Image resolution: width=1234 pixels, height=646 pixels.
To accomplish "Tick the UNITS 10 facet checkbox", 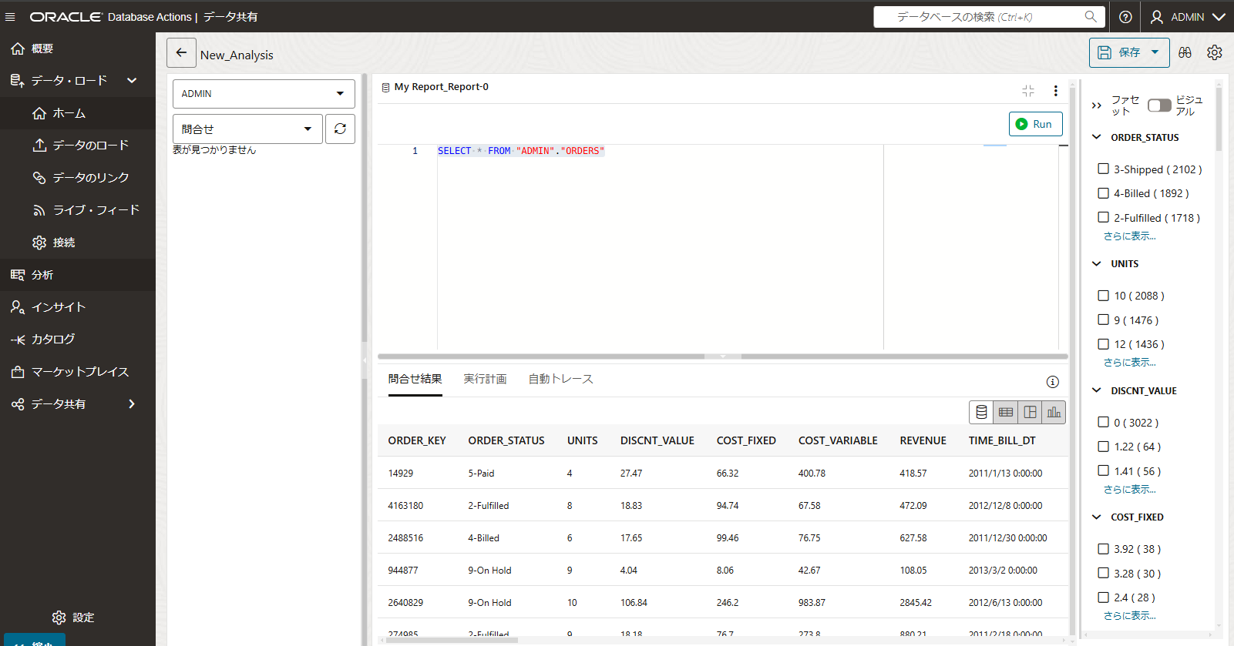I will click(x=1103, y=296).
